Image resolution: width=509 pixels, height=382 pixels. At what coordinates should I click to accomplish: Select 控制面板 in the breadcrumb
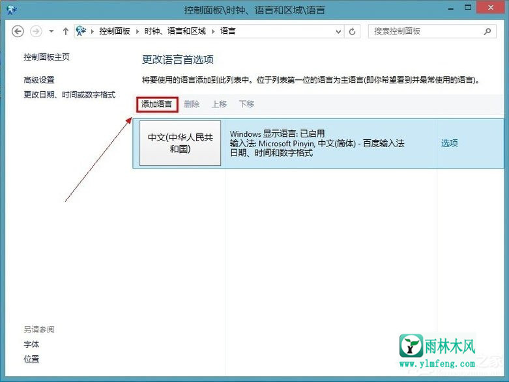[115, 31]
